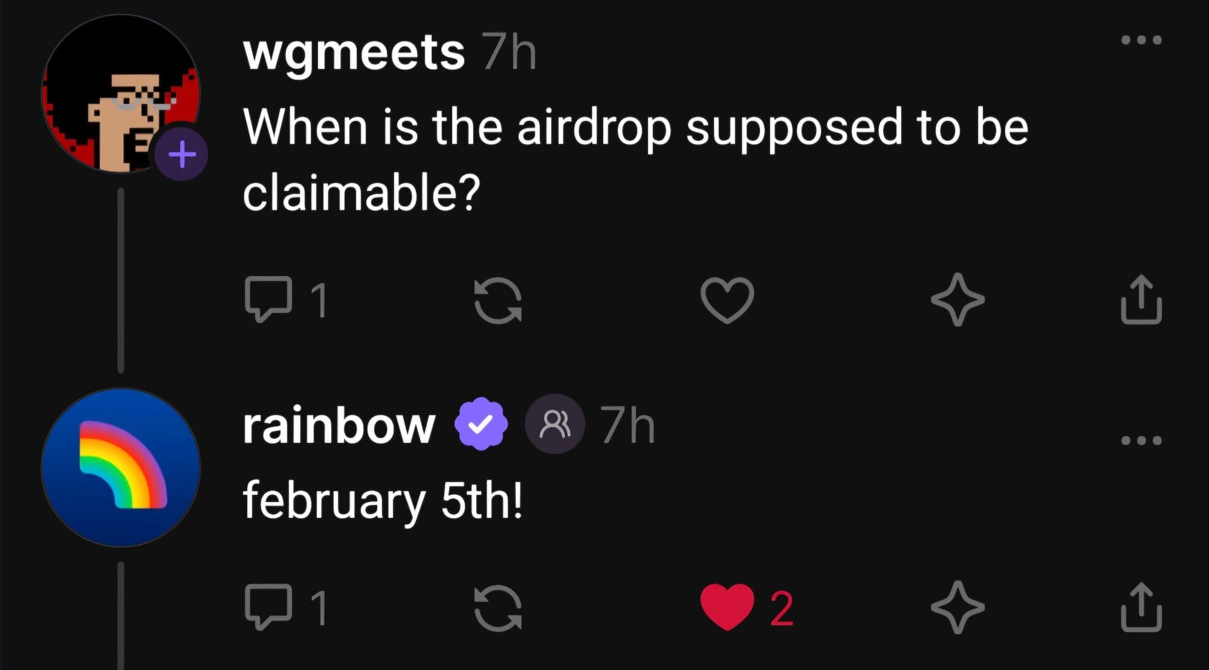This screenshot has height=670, width=1209.
Task: Click the people group icon beside rainbow
Action: coord(554,424)
